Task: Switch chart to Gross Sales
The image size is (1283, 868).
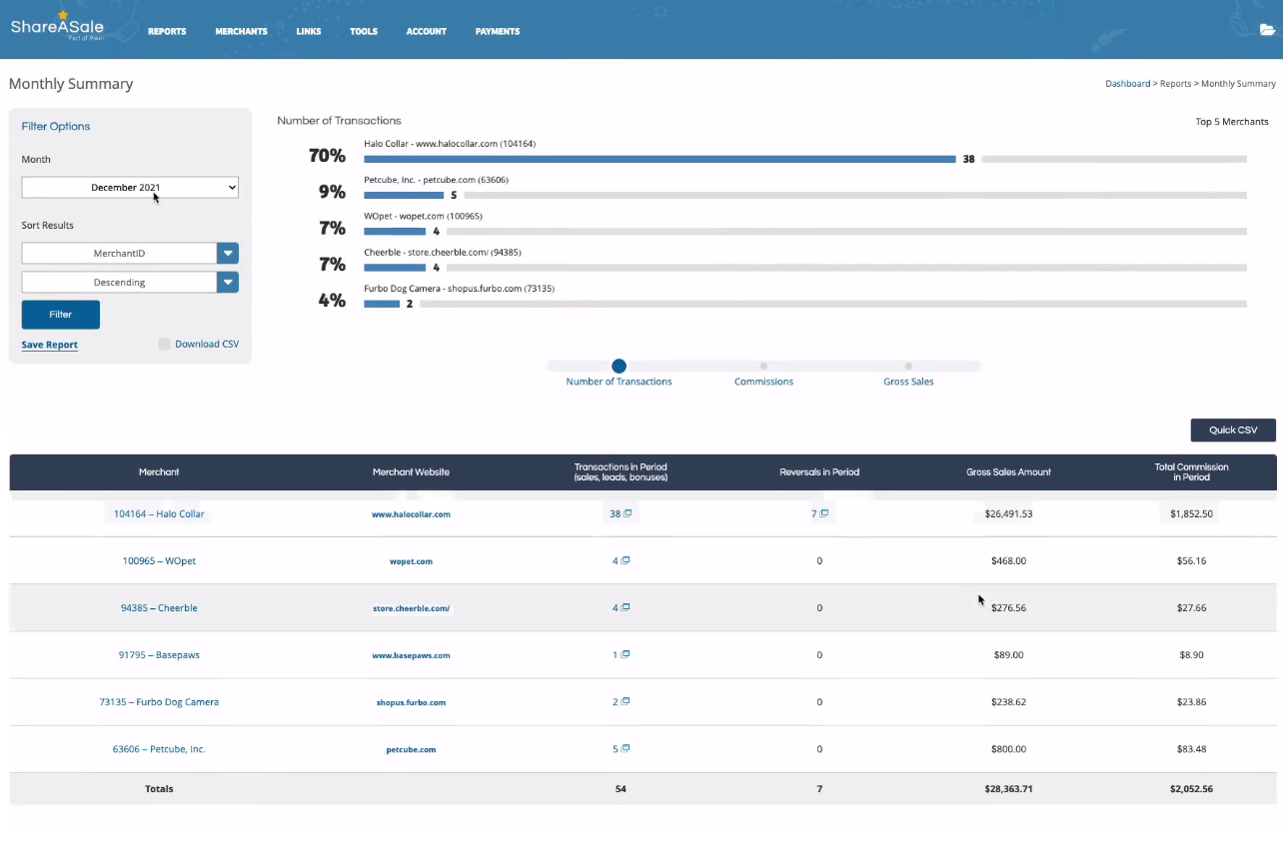Action: [908, 367]
